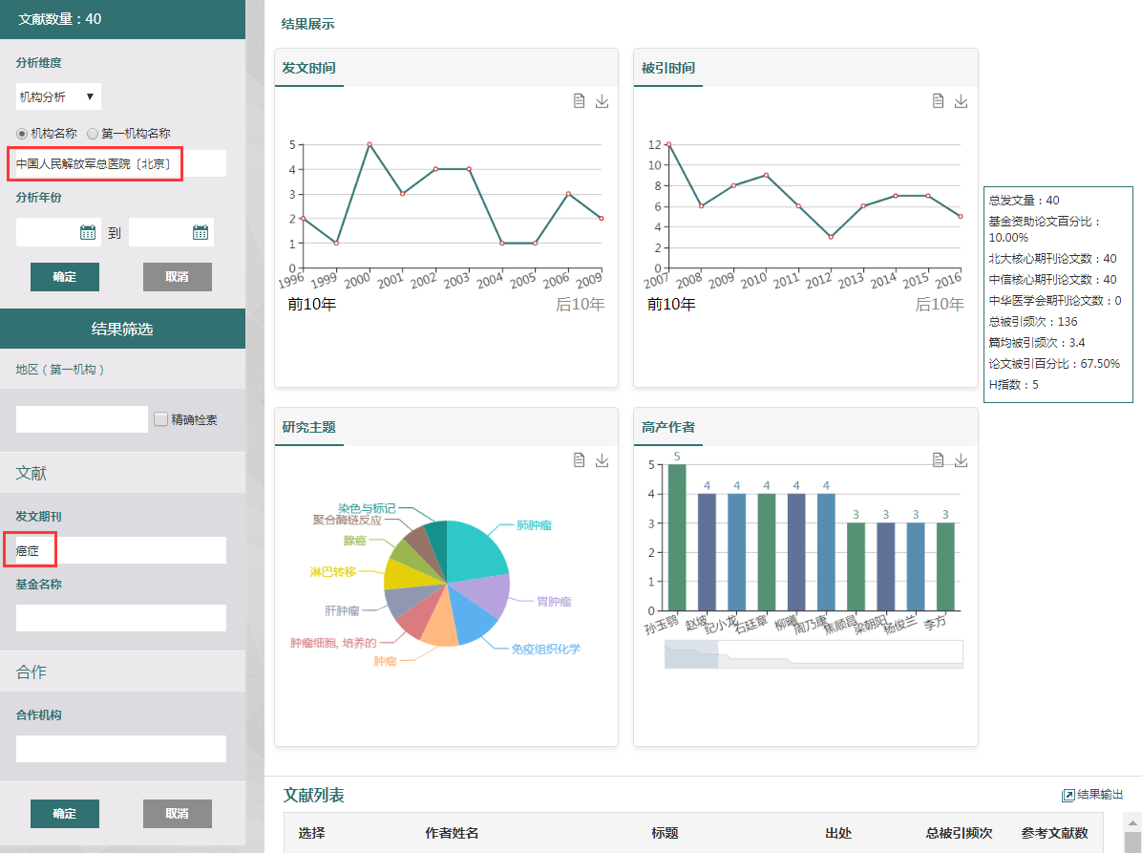Select the 机构名称 radio button
1142x853 pixels.
click(x=23, y=134)
